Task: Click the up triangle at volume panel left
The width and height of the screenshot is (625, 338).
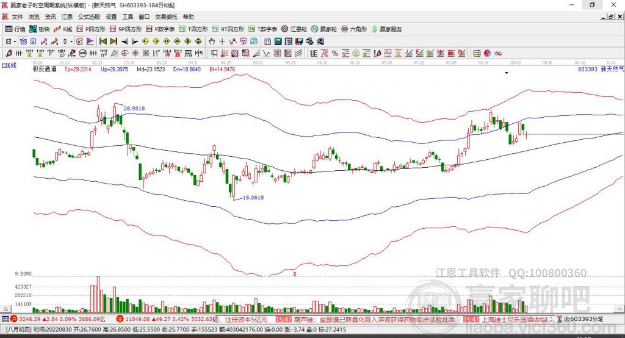Action: tap(5, 309)
